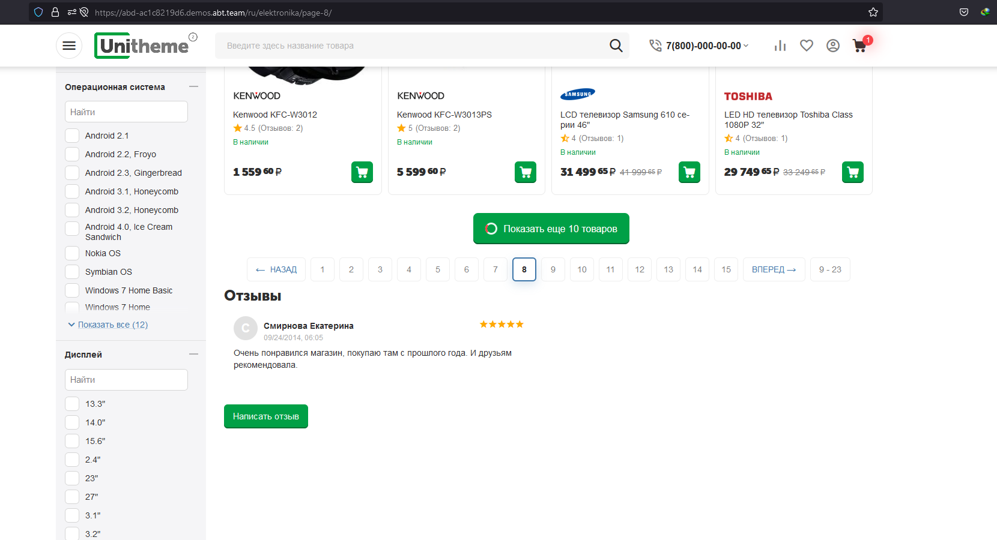The height and width of the screenshot is (540, 997).
Task: Focus the Операционная система Найти field
Action: (x=126, y=112)
